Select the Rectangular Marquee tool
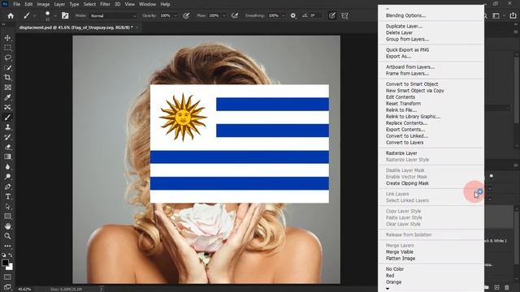 click(x=7, y=48)
